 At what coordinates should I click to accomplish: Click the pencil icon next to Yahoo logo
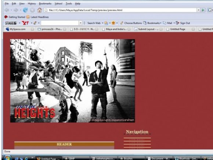pyautogui.click(x=35, y=23)
